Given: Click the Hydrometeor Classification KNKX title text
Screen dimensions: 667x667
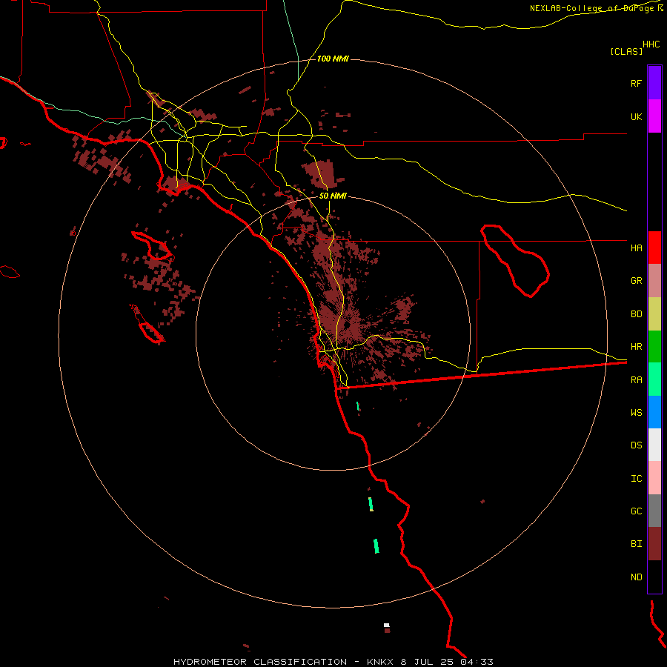Looking at the screenshot, I should 333,662.
